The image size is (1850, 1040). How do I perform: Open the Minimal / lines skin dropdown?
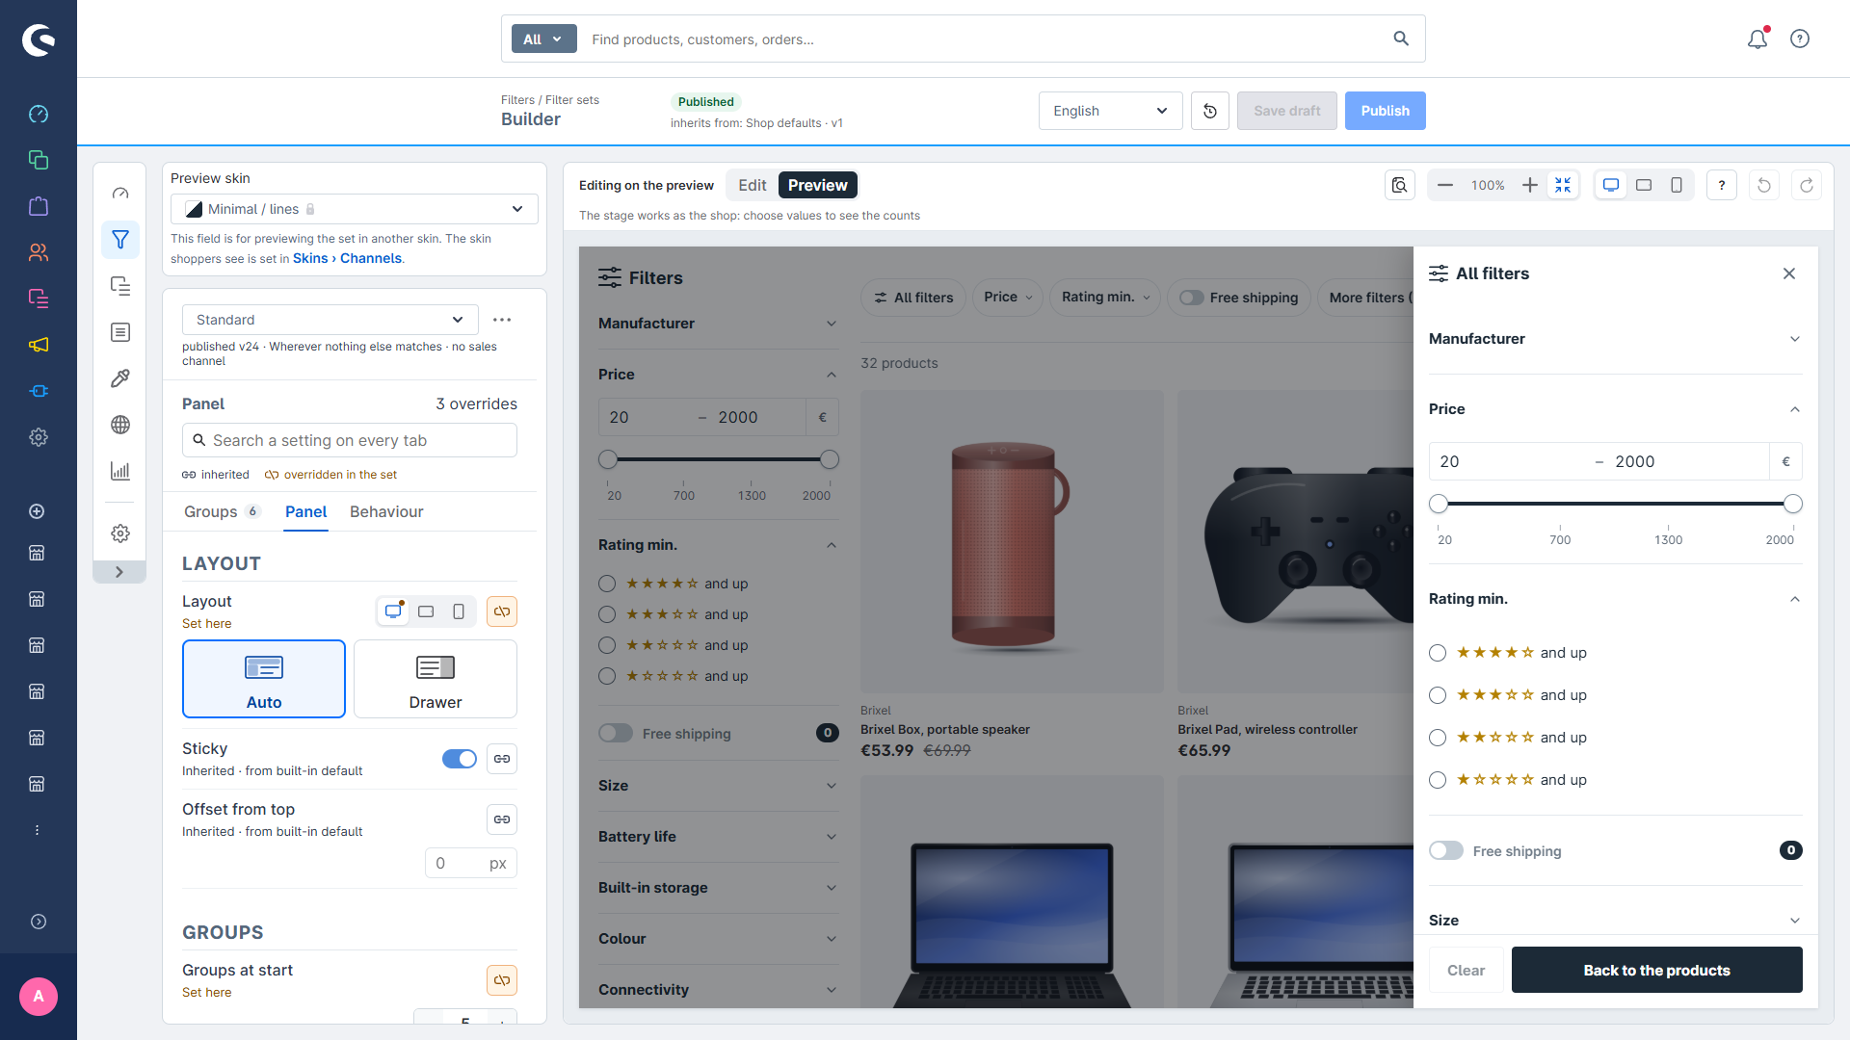point(355,209)
